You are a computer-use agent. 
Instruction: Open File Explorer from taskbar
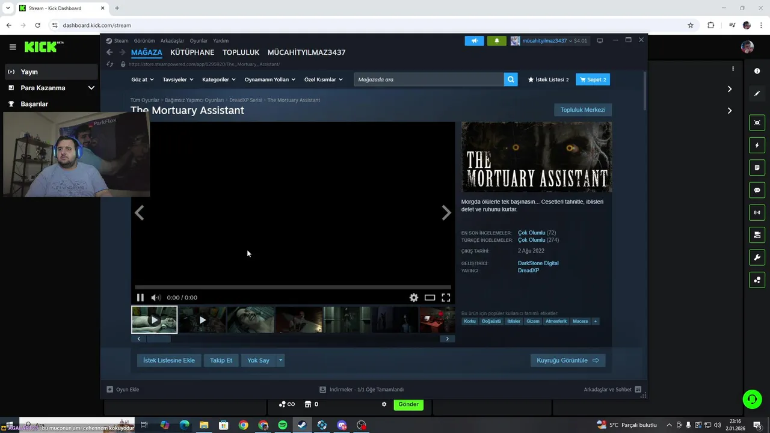tap(204, 425)
